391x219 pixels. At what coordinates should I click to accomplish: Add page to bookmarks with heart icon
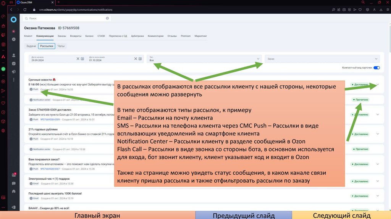[360, 10]
